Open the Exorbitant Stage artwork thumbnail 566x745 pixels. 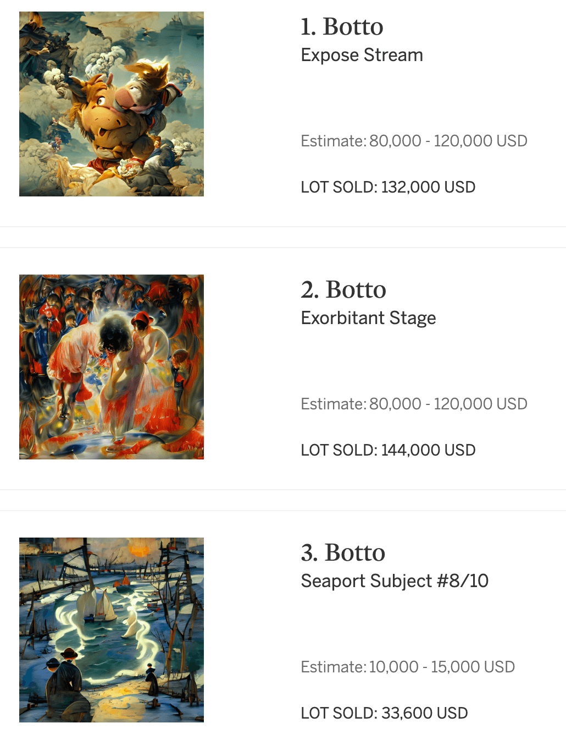(x=112, y=367)
